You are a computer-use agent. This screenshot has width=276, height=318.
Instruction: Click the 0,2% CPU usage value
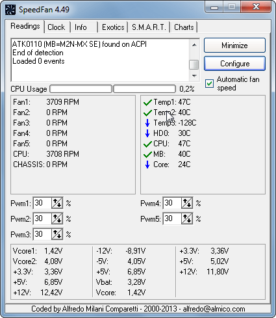point(187,89)
